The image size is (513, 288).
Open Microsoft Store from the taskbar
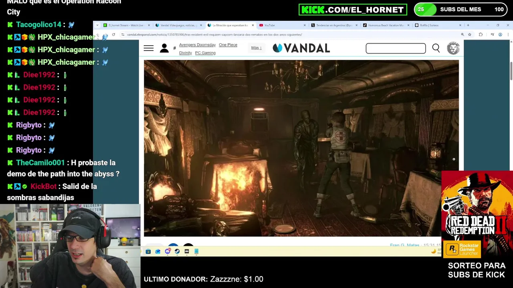[148, 251]
